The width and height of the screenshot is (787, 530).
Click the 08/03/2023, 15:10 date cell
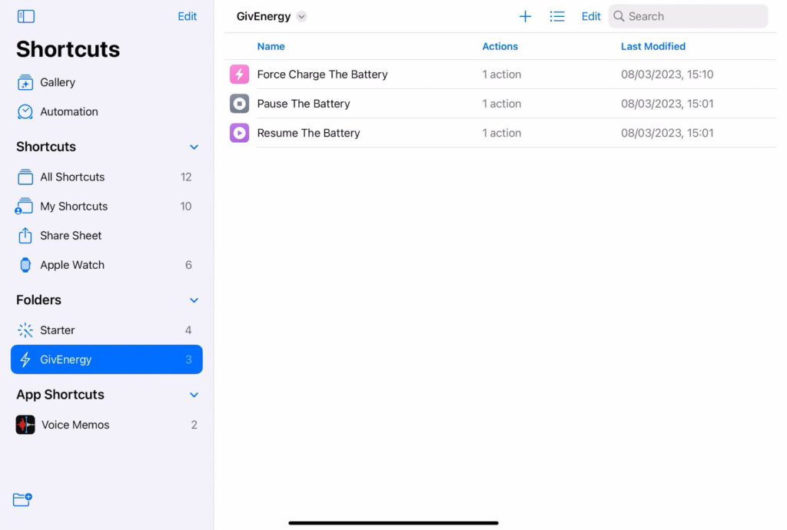pyautogui.click(x=667, y=75)
